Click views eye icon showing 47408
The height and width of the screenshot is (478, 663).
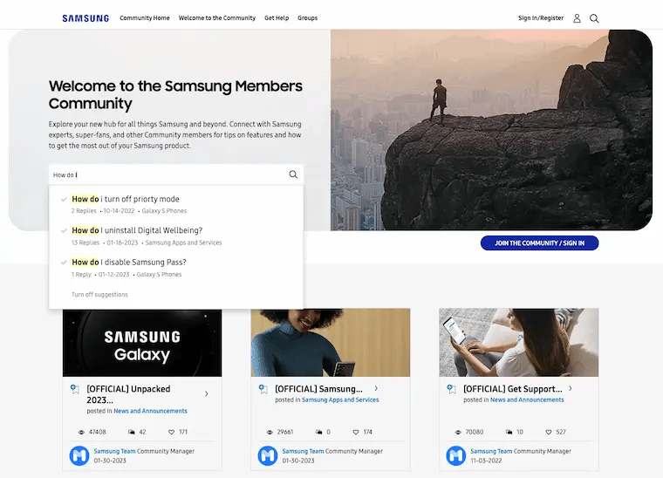[81, 432]
